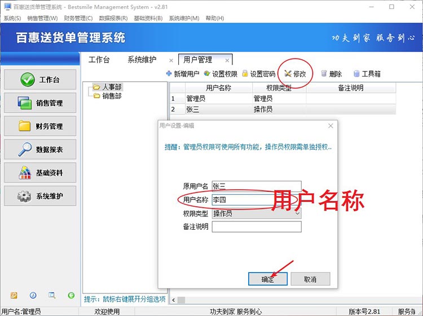Image resolution: width=423 pixels, height=316 pixels.
Task: Click the 用户名称 input field
Action: click(x=257, y=199)
